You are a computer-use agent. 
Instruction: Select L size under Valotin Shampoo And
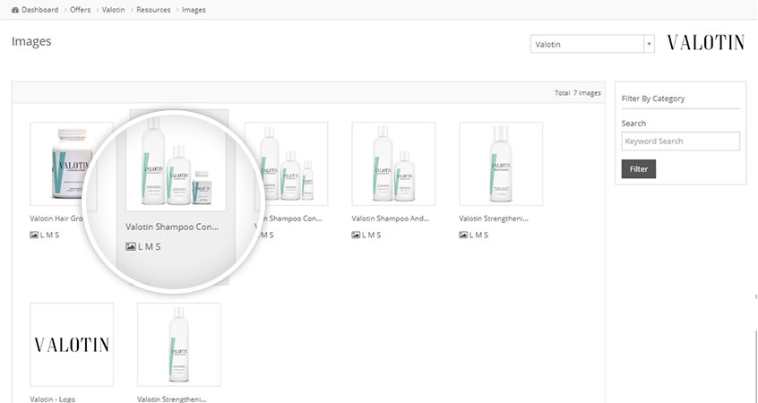coord(364,235)
